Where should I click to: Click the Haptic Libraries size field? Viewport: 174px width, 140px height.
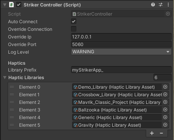(x=163, y=77)
